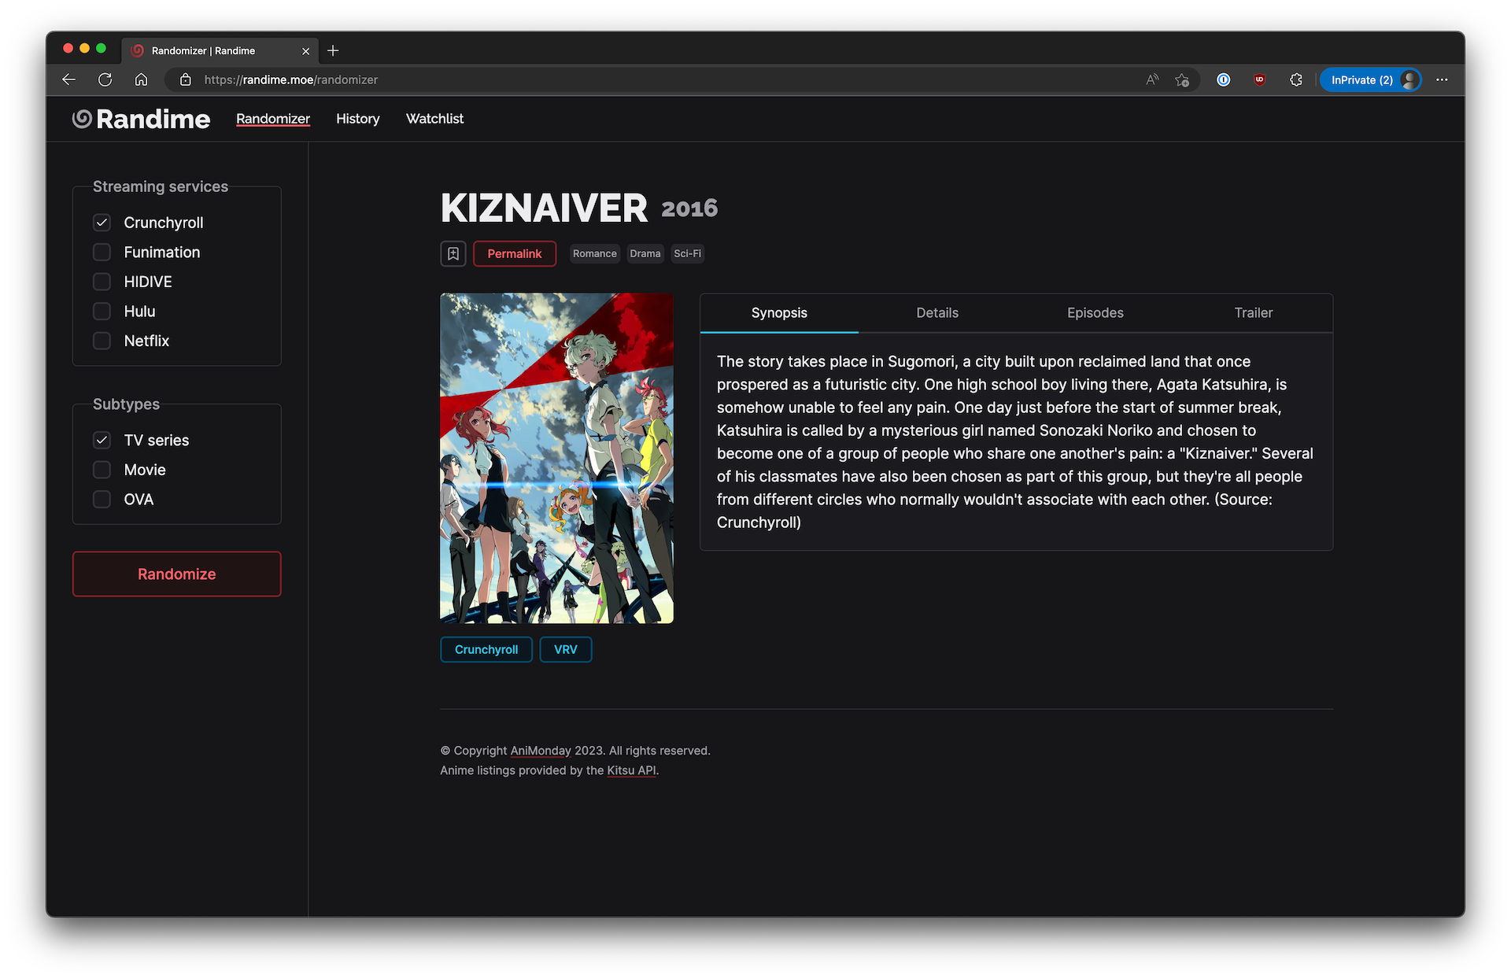Check the Hulu streaming service
This screenshot has height=978, width=1511.
point(102,311)
